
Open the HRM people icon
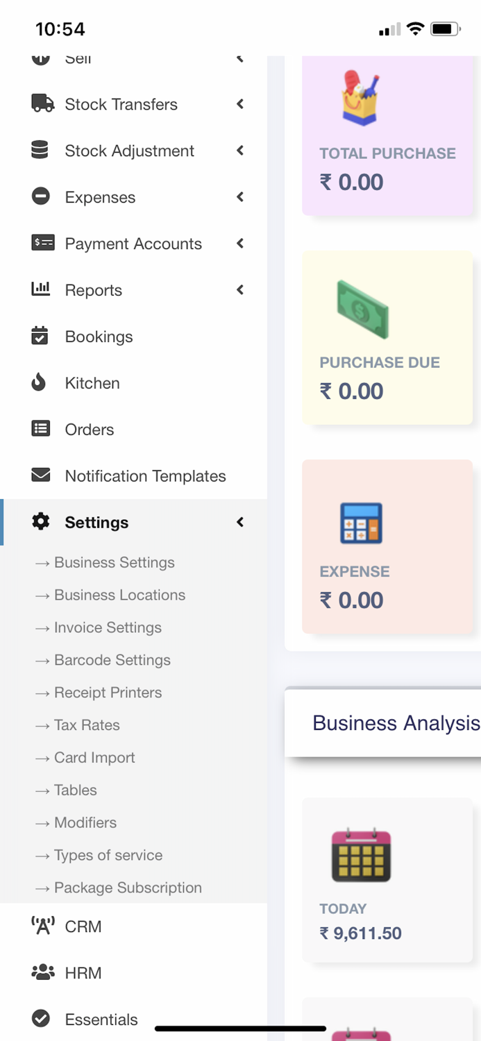[41, 972]
